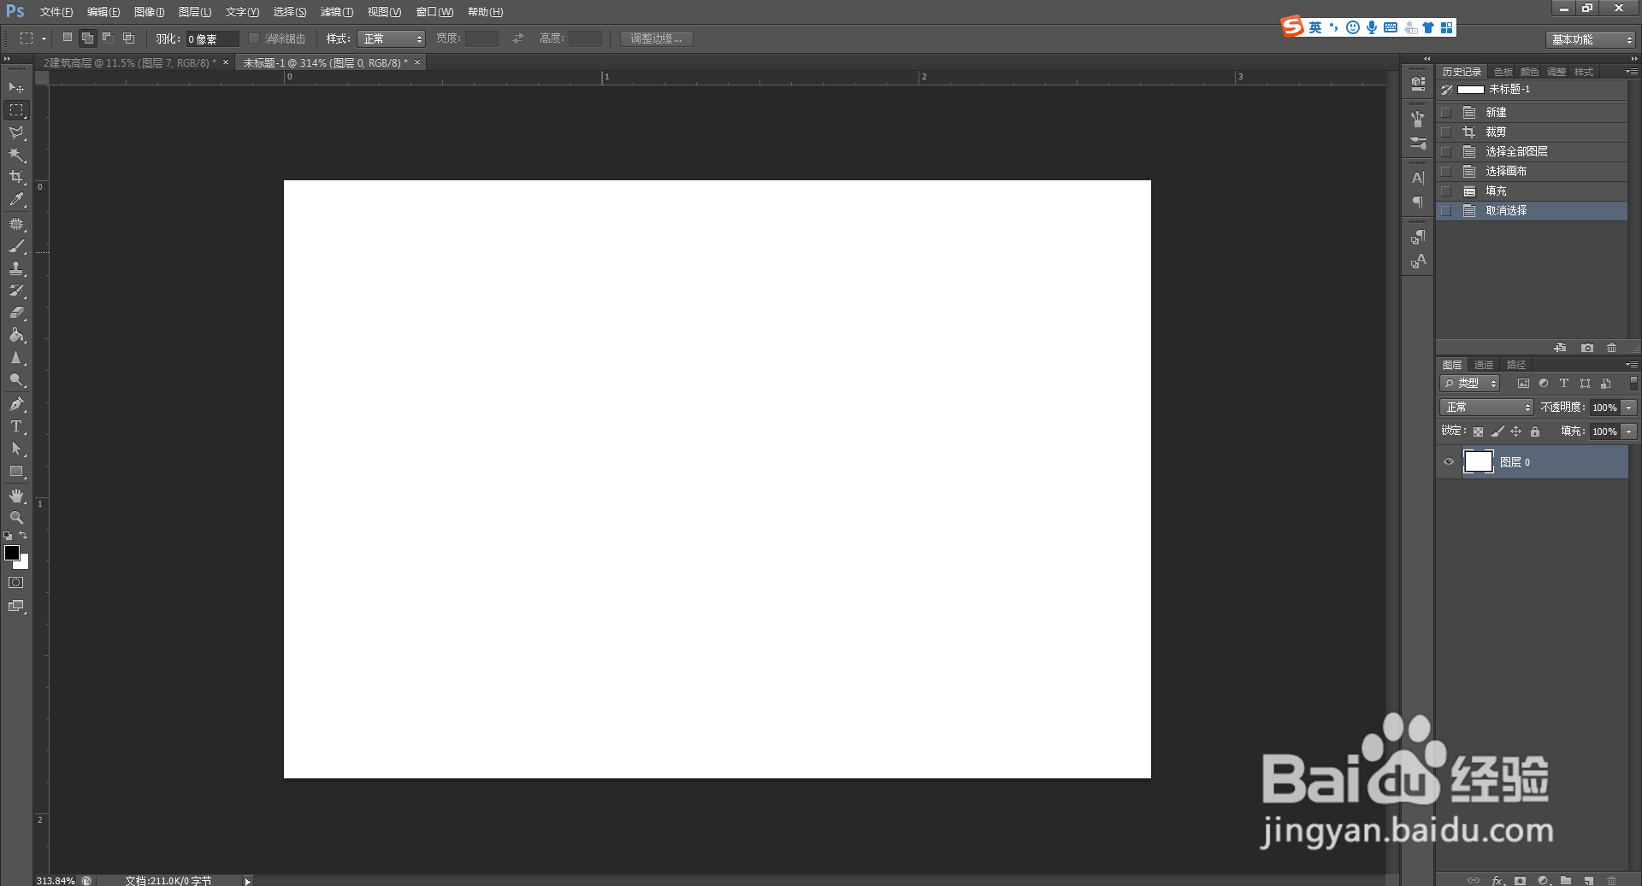Select the Brush tool
This screenshot has height=886, width=1642.
[x=16, y=246]
